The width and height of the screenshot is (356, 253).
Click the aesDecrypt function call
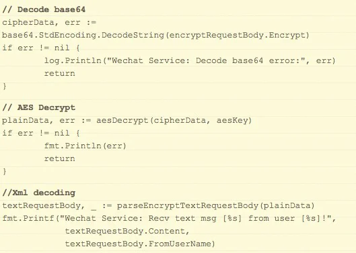pyautogui.click(x=122, y=120)
